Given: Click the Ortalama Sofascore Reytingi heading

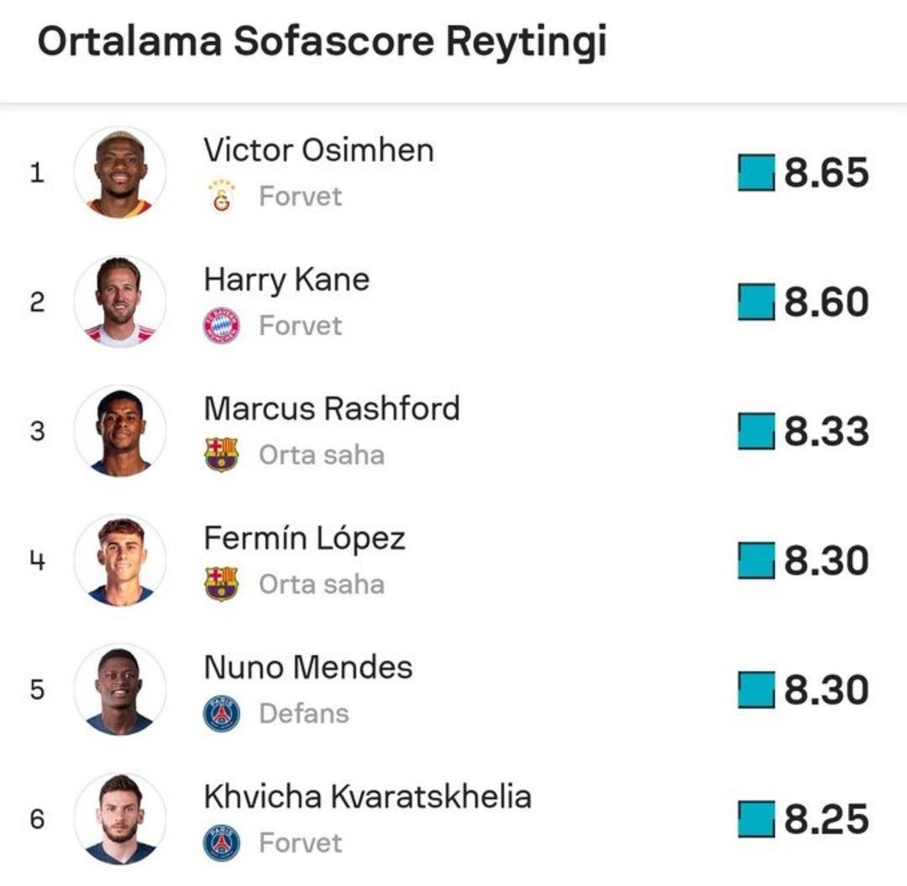Looking at the screenshot, I should pyautogui.click(x=322, y=42).
